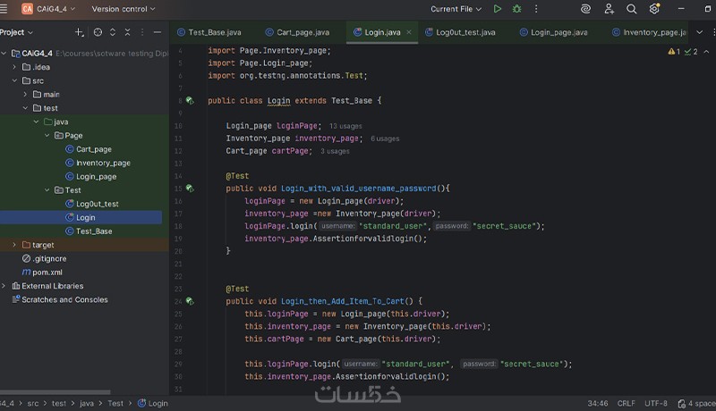The width and height of the screenshot is (716, 411).
Task: Expand the .idea folder
Action: (x=14, y=67)
